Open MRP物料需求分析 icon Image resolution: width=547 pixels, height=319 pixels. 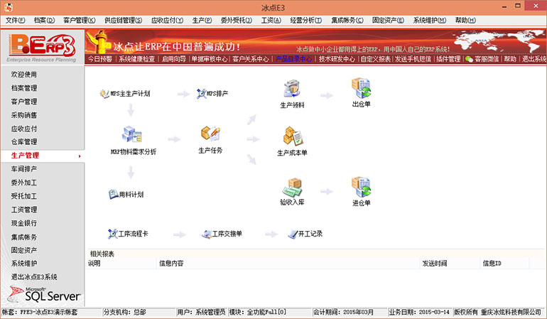coord(132,134)
